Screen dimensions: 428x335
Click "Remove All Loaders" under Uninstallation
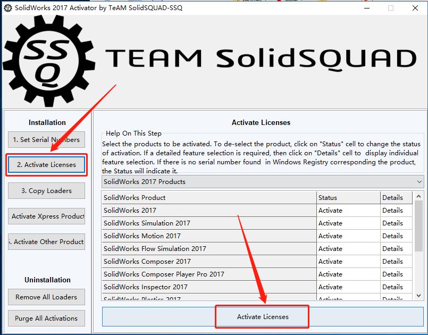46,297
